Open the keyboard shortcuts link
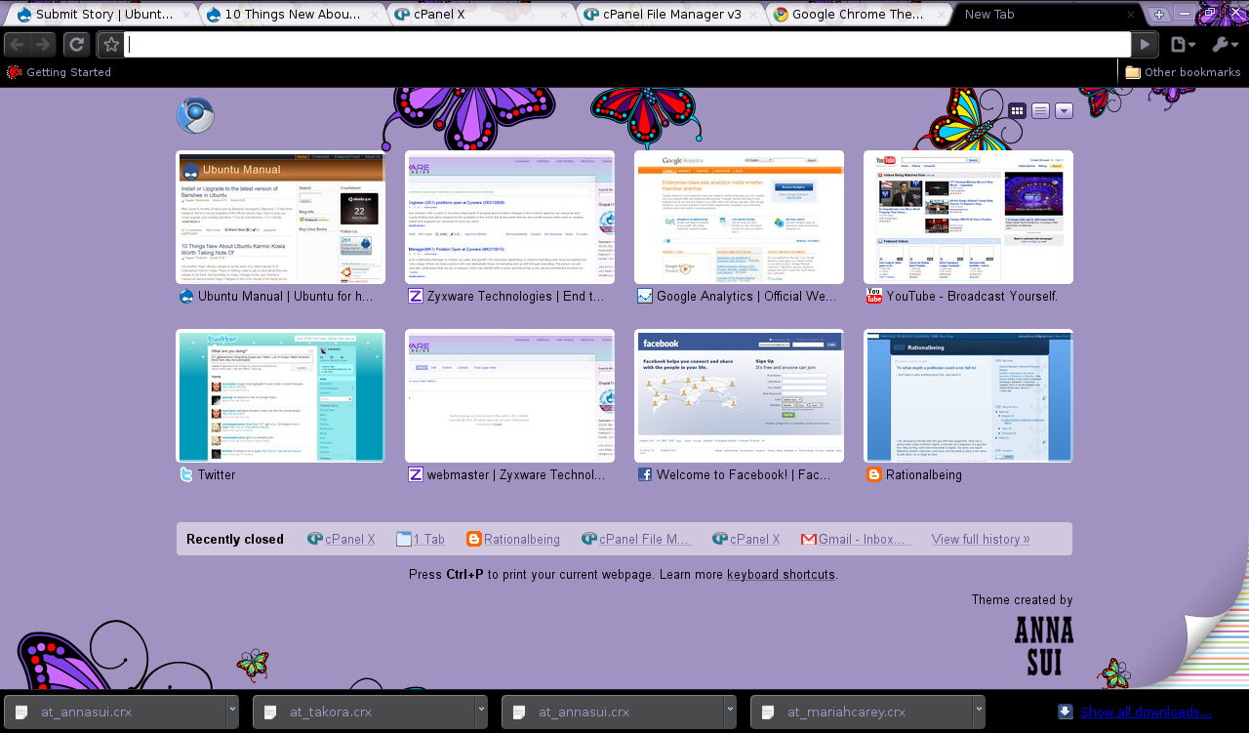Viewport: 1249px width, 733px height. [780, 574]
